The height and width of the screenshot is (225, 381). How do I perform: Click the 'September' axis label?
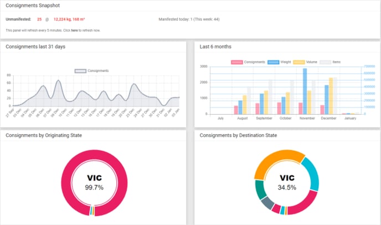(x=264, y=118)
